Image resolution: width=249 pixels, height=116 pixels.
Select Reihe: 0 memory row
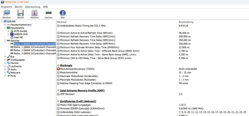(x=35, y=44)
